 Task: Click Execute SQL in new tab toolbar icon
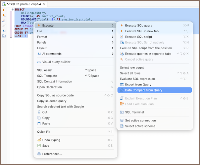click(4, 15)
